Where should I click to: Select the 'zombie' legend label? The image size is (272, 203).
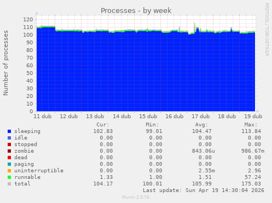(24, 151)
